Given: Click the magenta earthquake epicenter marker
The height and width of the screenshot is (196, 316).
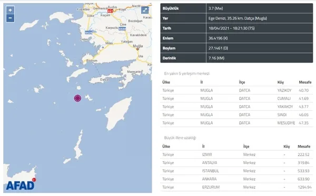Looking at the screenshot, I should click(77, 98).
